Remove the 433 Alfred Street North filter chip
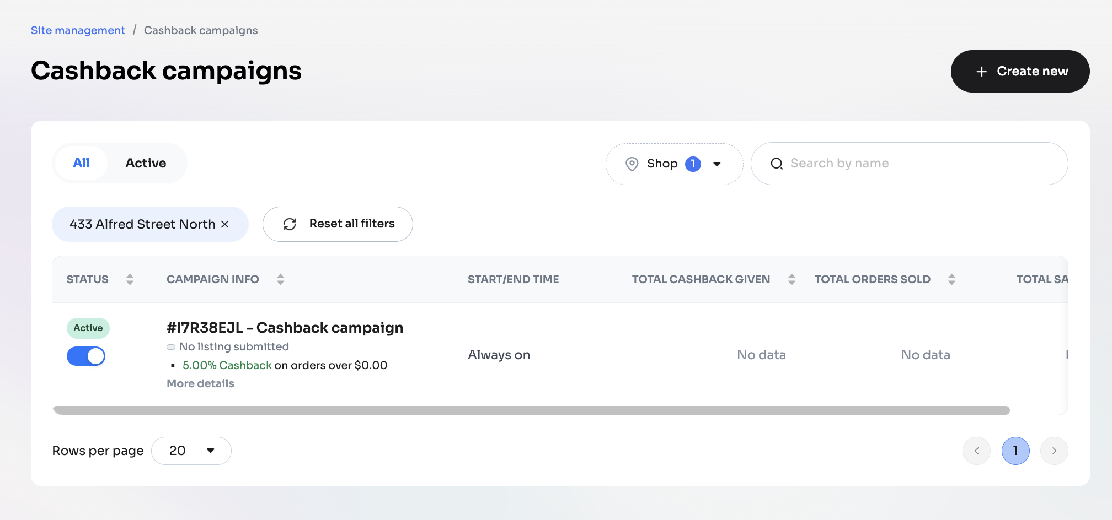 tap(225, 224)
